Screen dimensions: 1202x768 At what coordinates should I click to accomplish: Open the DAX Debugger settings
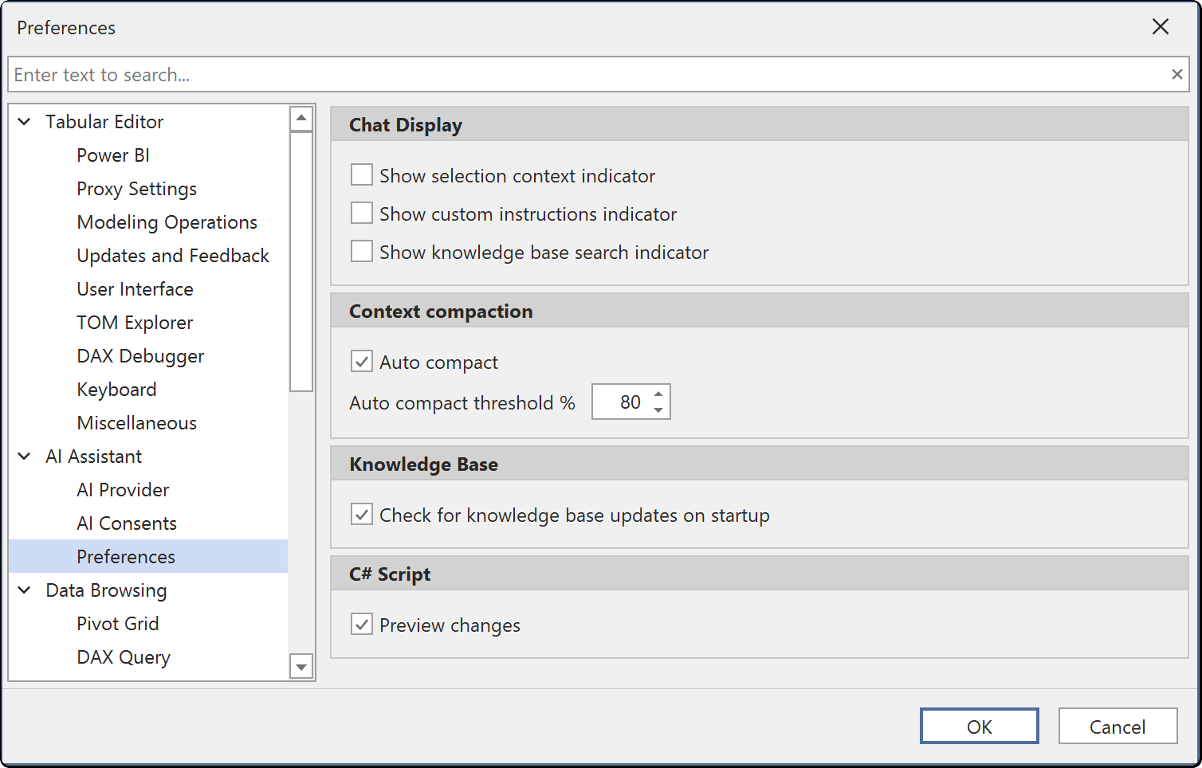[140, 355]
